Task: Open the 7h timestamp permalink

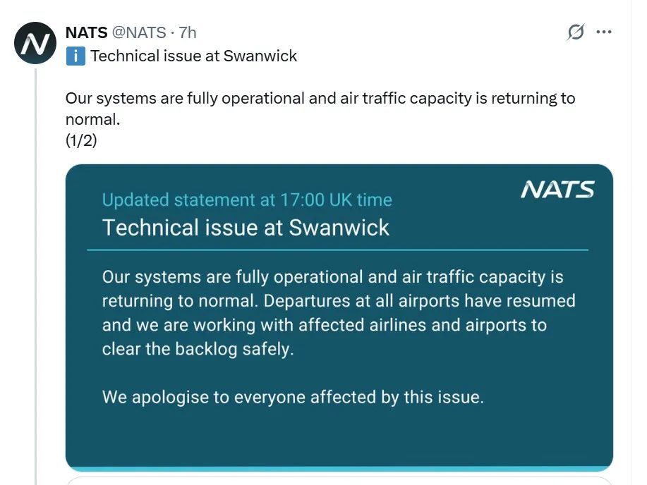Action: pyautogui.click(x=188, y=32)
